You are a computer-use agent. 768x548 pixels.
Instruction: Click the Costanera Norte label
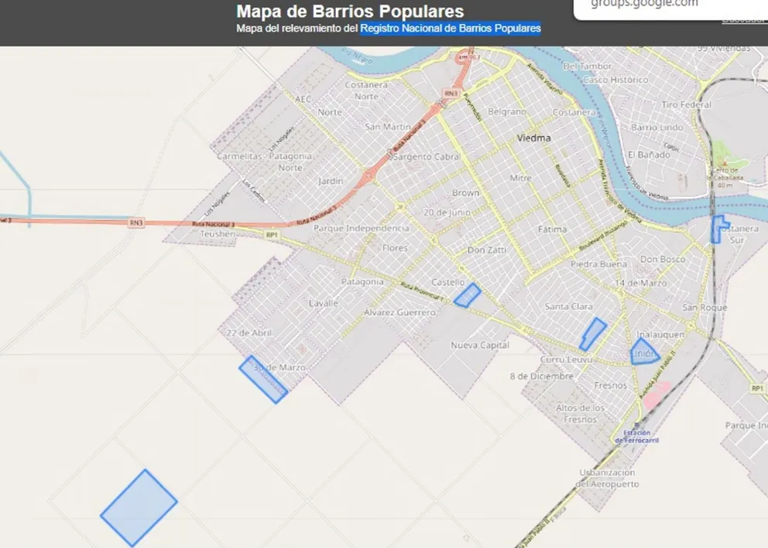point(366,90)
